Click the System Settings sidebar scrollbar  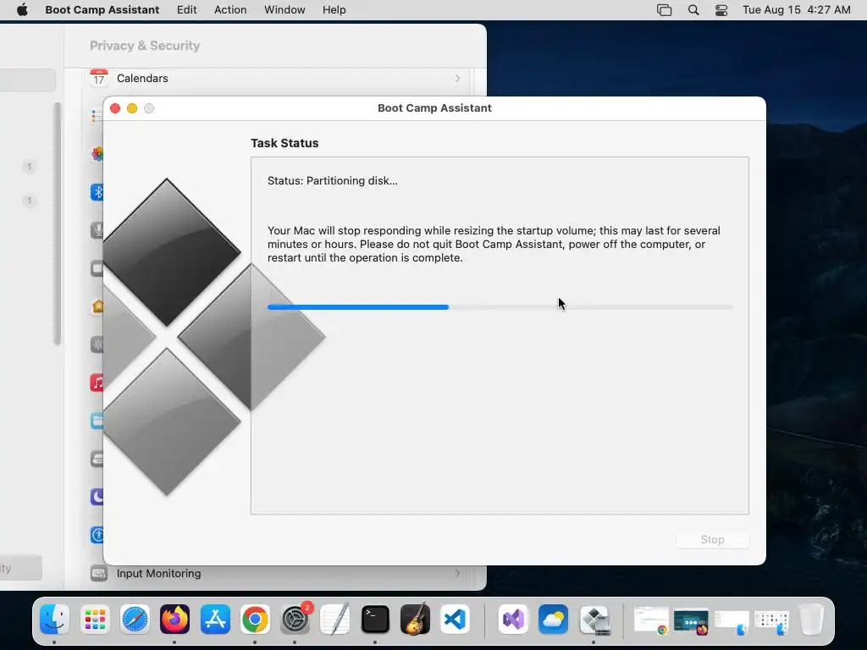coord(57,223)
